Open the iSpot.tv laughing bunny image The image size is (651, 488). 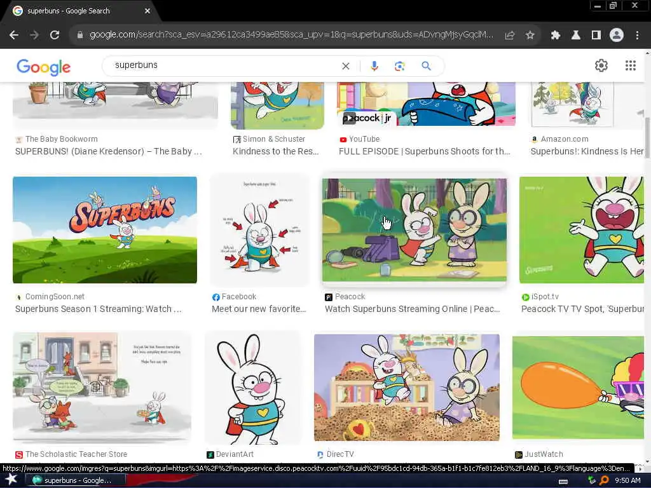point(582,230)
